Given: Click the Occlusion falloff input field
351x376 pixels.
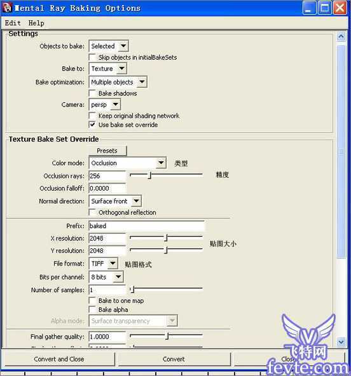Looking at the screenshot, I should 107,188.
